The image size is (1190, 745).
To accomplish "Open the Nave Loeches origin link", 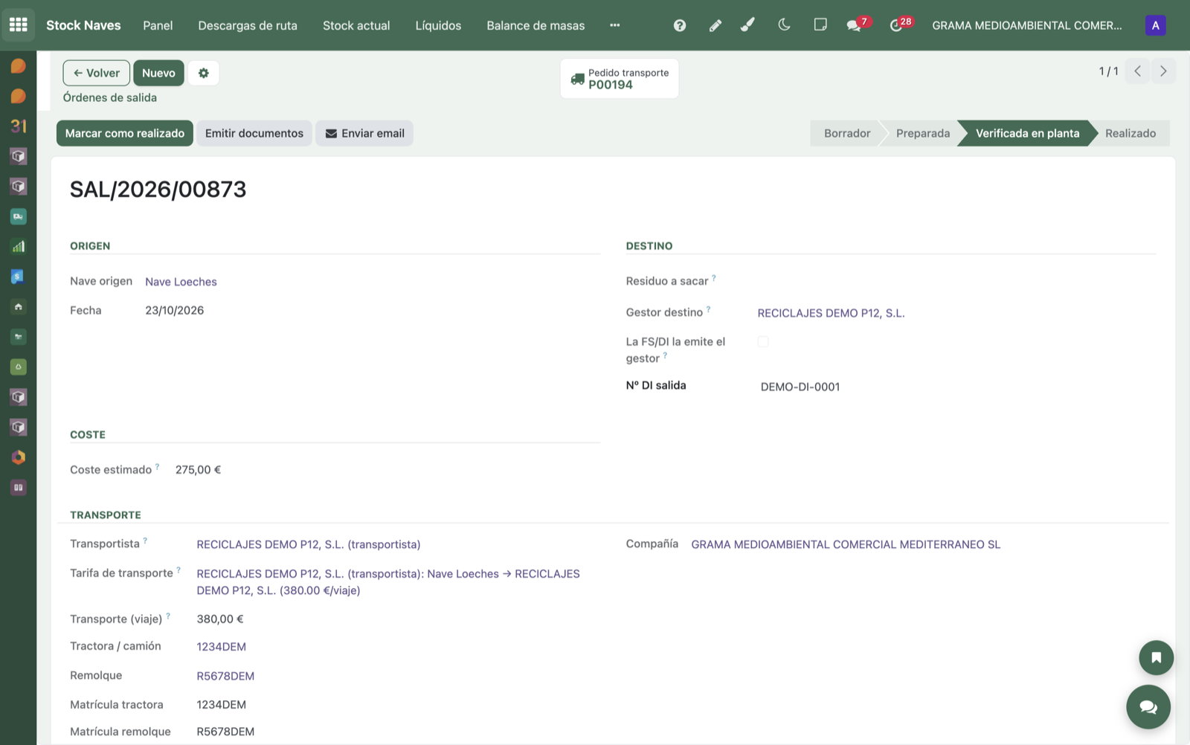I will (x=181, y=282).
